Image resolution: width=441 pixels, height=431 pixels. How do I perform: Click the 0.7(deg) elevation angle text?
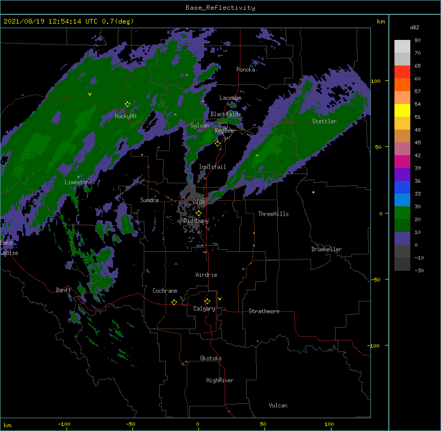118,21
